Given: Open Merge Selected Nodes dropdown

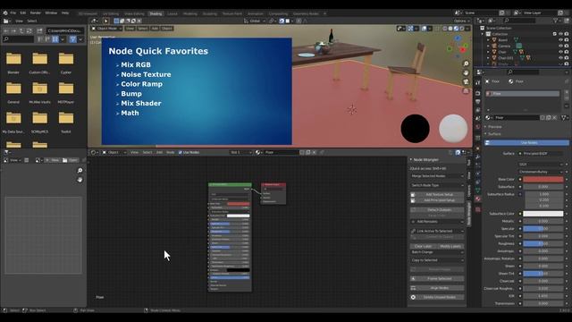Looking at the screenshot, I should (x=437, y=176).
